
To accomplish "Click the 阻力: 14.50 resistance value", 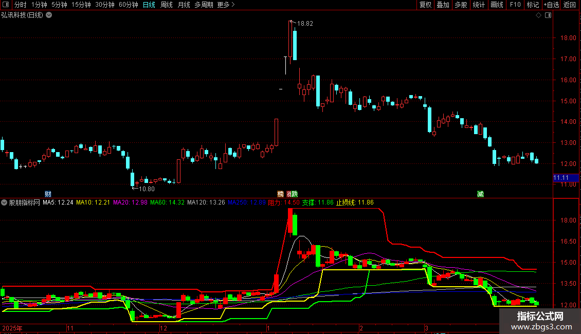I will 283,202.
